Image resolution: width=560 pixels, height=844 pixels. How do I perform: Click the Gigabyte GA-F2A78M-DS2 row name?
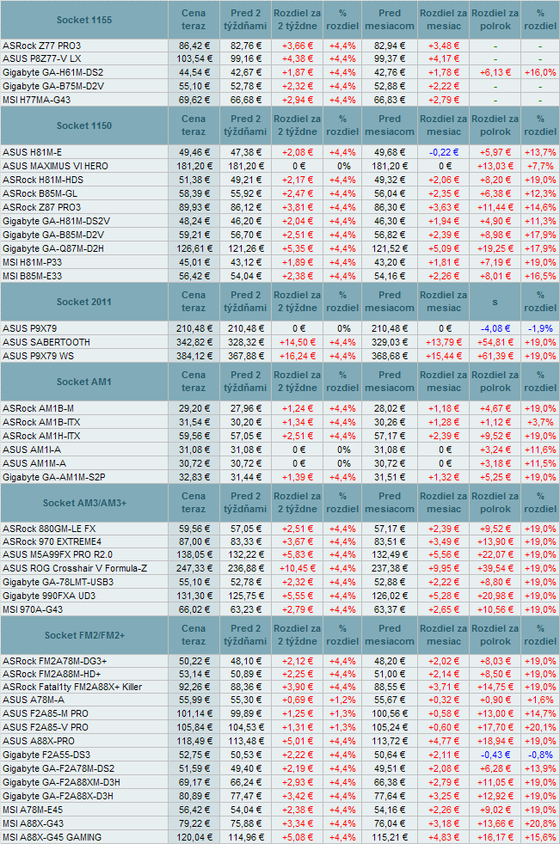58,768
